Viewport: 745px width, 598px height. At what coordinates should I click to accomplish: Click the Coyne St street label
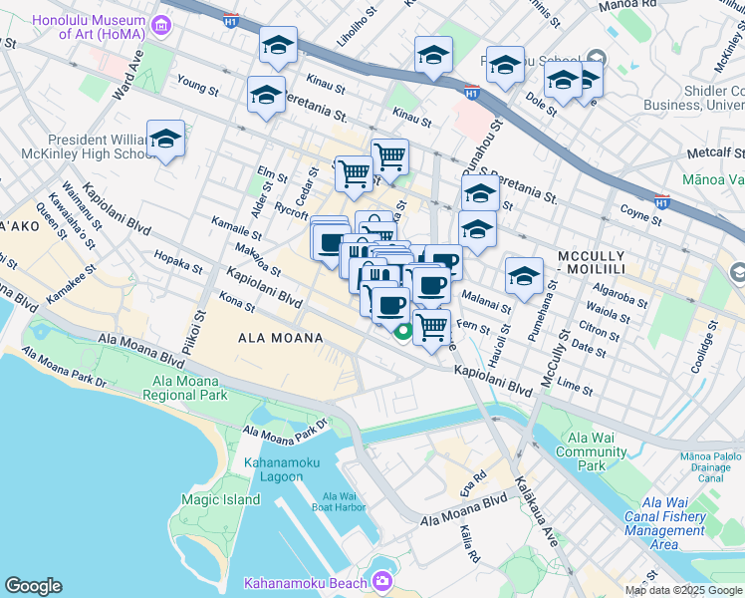click(x=641, y=215)
